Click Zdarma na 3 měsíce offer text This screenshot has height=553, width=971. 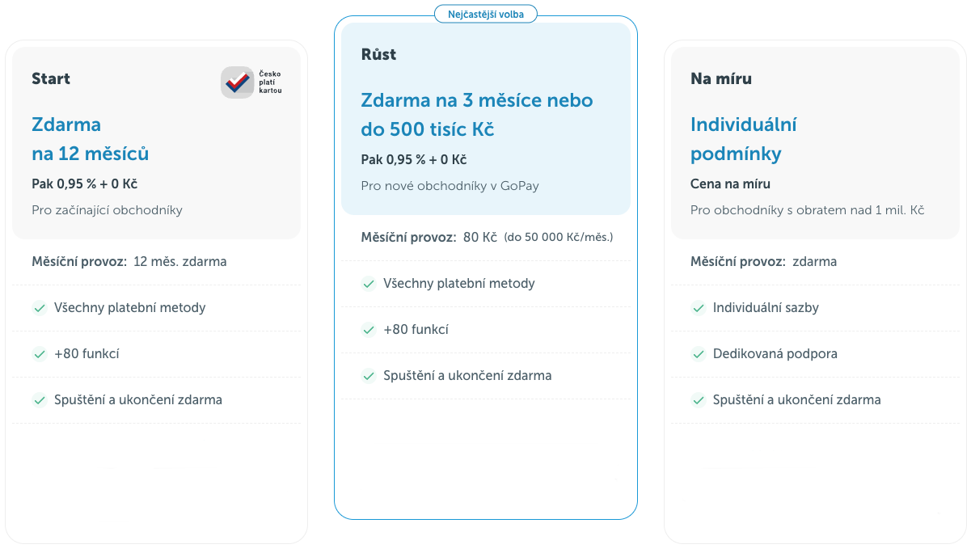pyautogui.click(x=476, y=115)
